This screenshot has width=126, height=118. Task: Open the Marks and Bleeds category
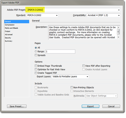point(17,28)
